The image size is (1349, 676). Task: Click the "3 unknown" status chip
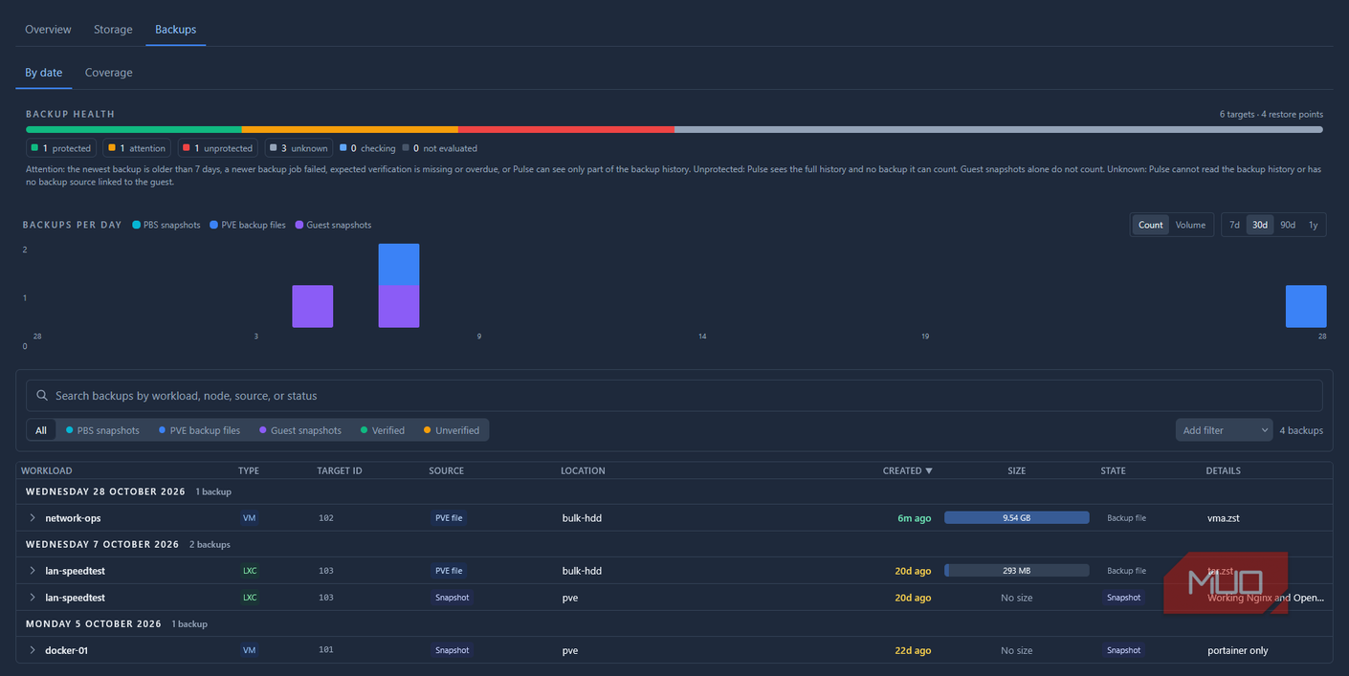(298, 148)
